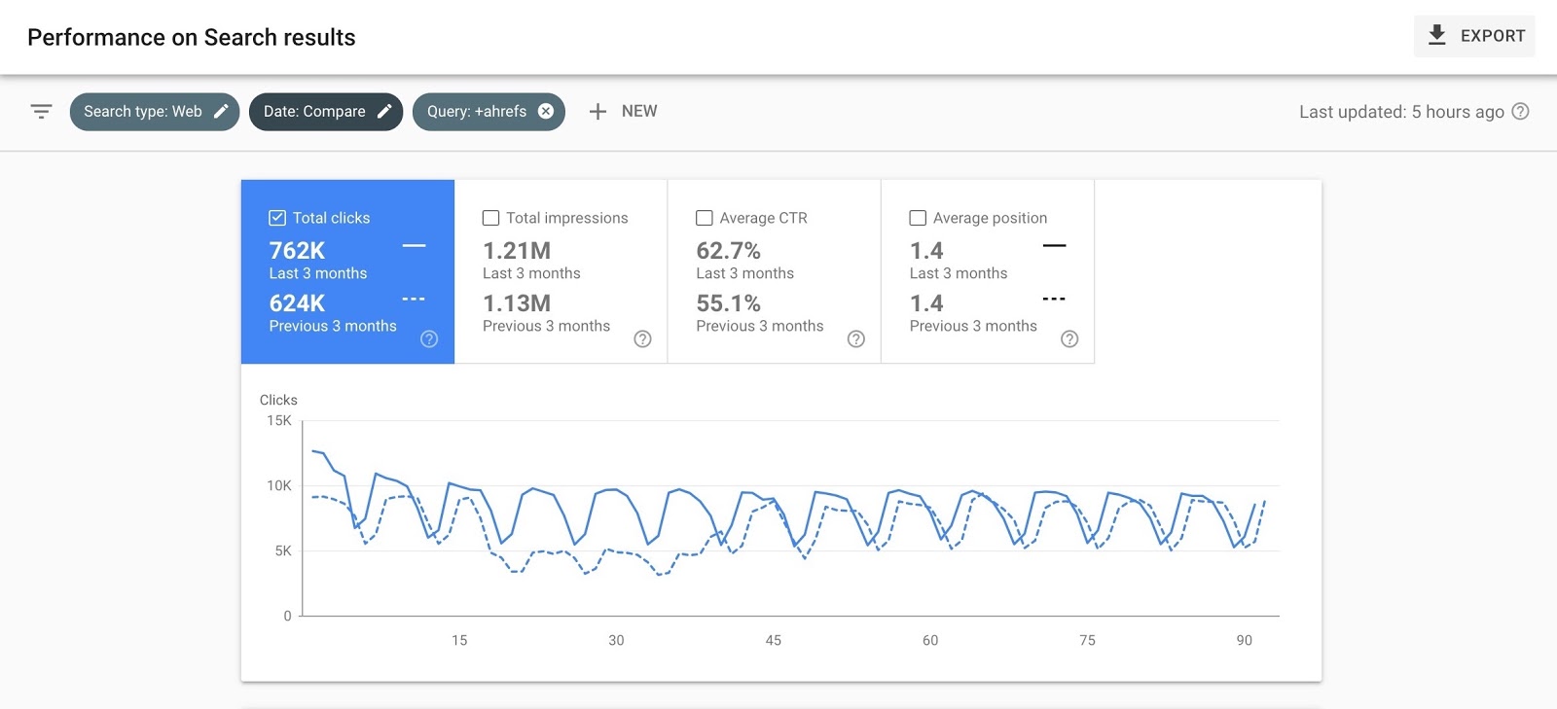
Task: Click the NEW filter label
Action: pos(639,112)
